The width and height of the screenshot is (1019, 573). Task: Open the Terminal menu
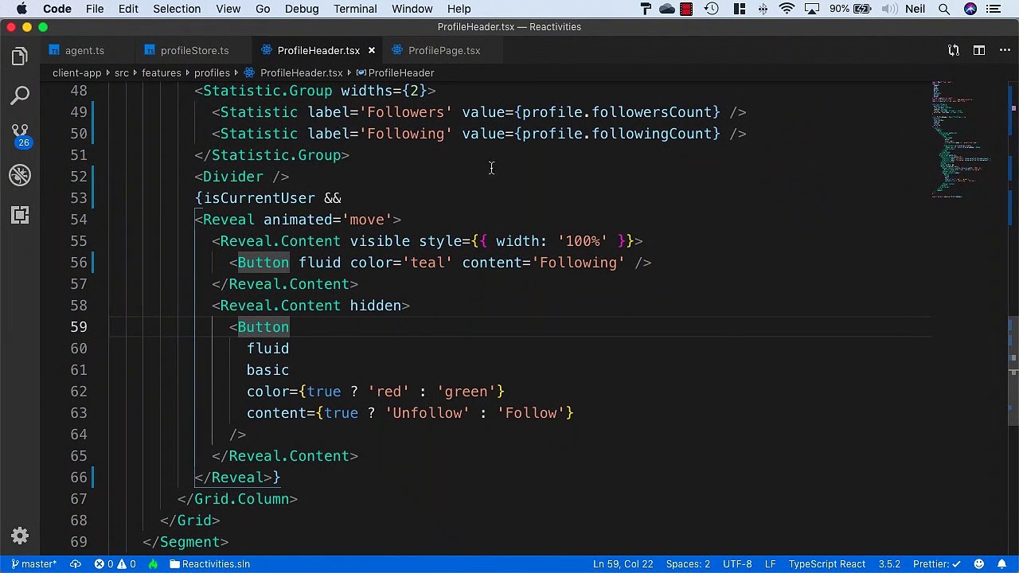(x=355, y=9)
